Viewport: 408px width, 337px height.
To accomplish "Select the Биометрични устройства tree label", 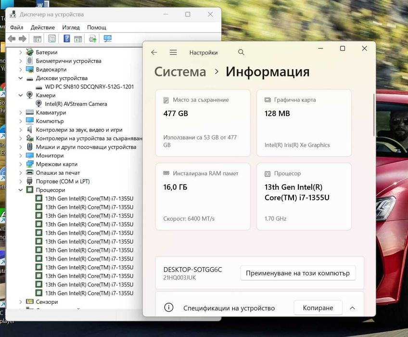I will (69, 61).
